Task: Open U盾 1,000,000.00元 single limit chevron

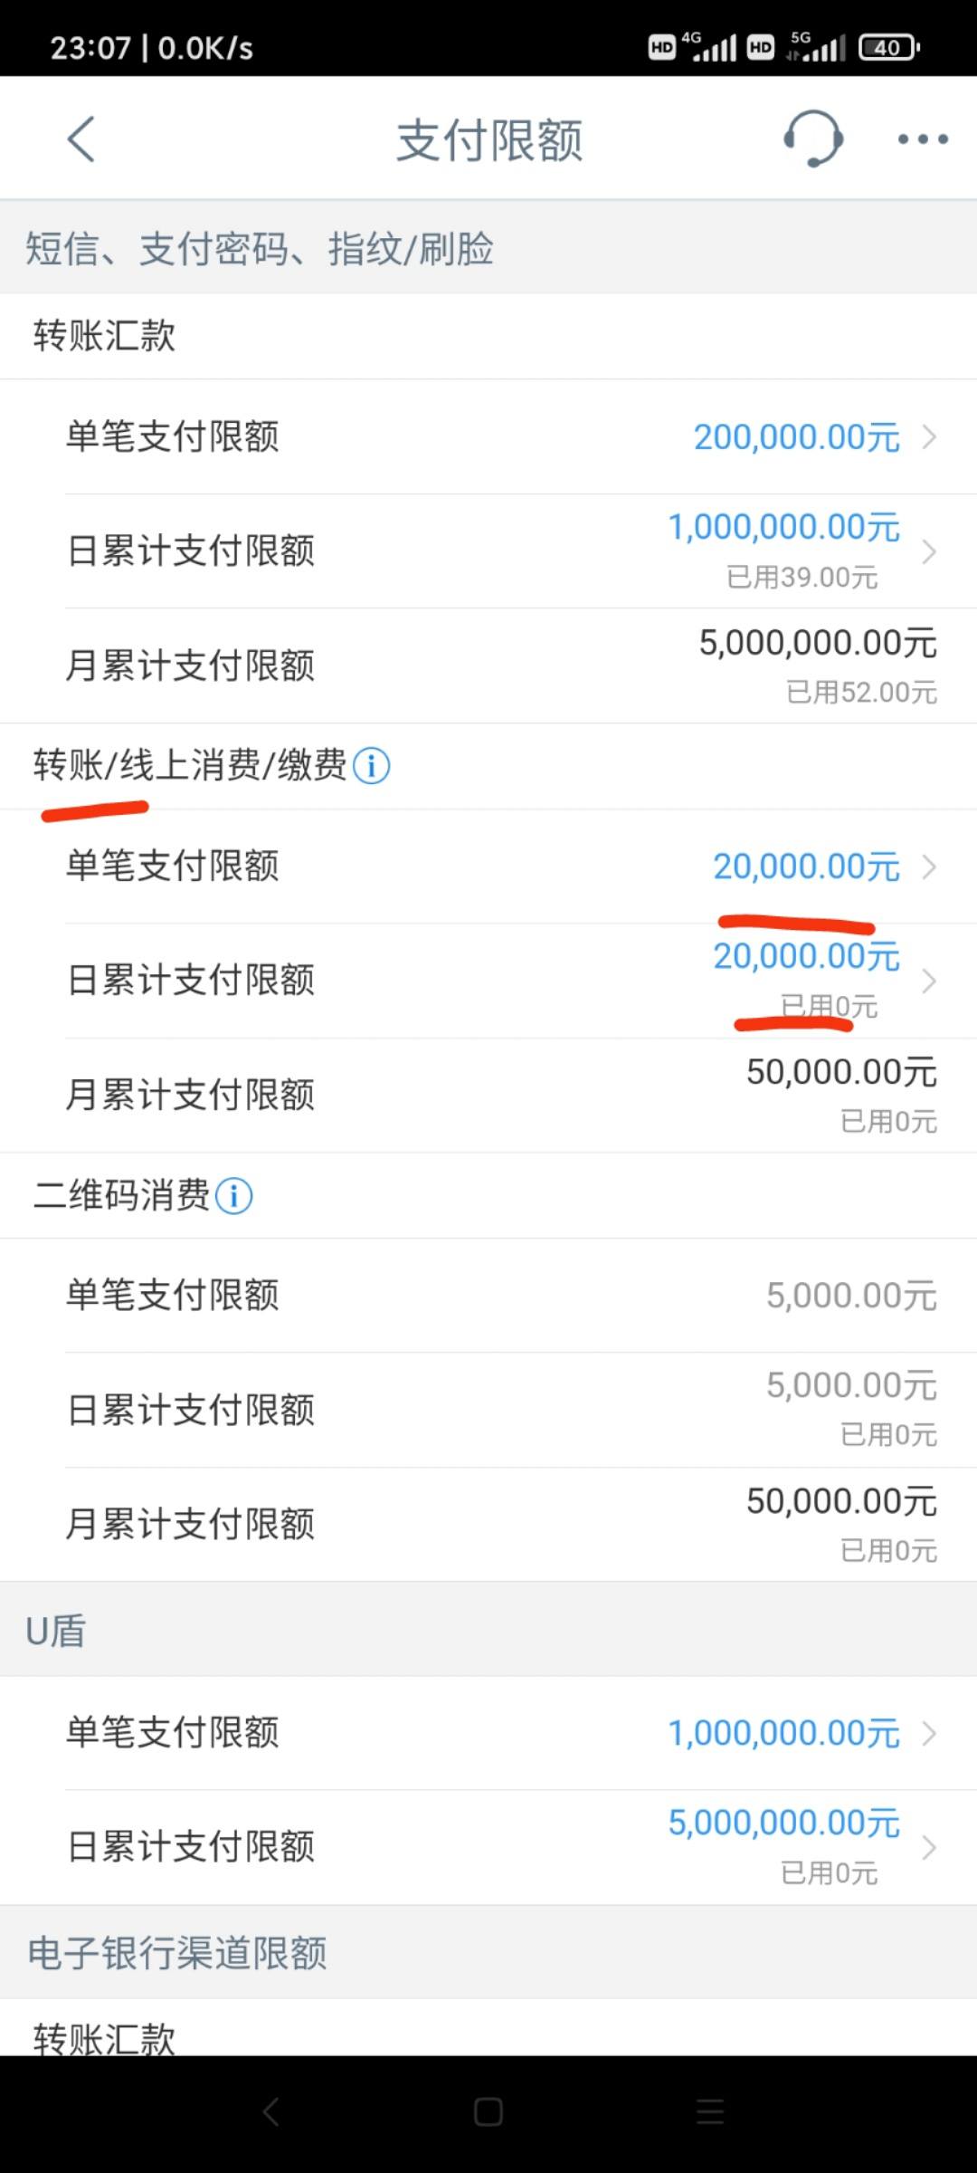Action: tap(929, 1733)
